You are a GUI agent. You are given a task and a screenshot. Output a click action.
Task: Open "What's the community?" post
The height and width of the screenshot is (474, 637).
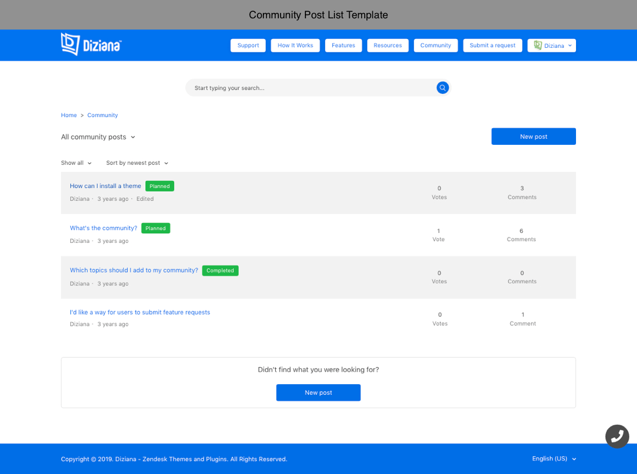[104, 228]
